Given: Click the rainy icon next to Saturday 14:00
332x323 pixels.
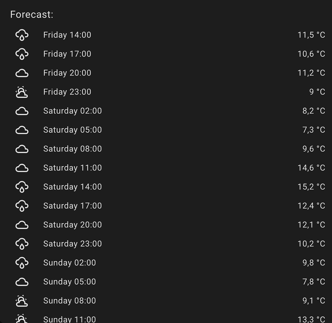Looking at the screenshot, I should (x=22, y=187).
